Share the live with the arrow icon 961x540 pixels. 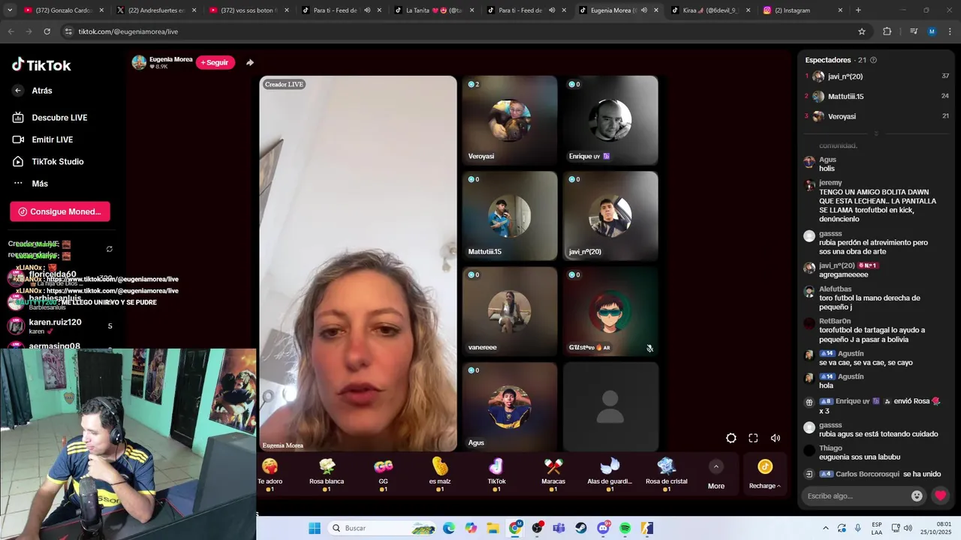click(250, 62)
